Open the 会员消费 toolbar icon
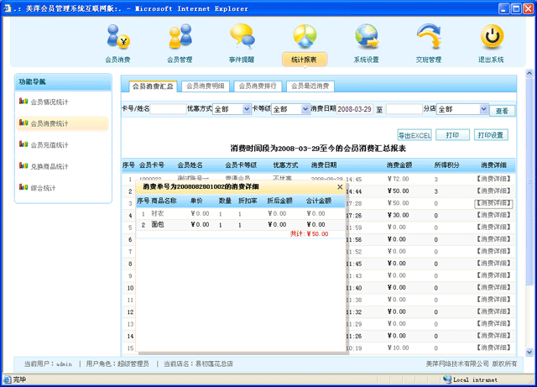 (x=117, y=36)
